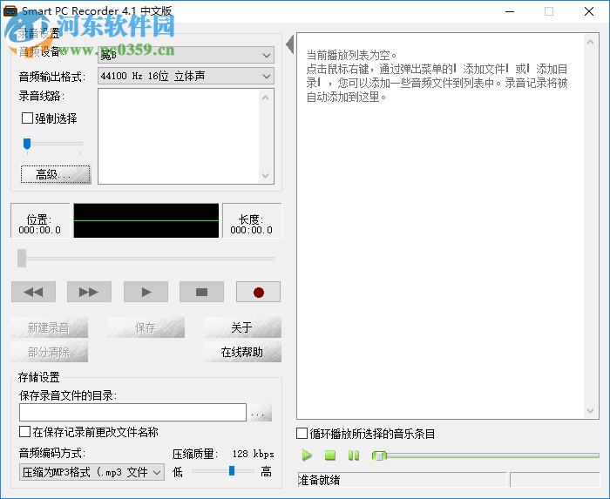
Task: Click the 压缩质量 bitrate slider
Action: (222, 471)
